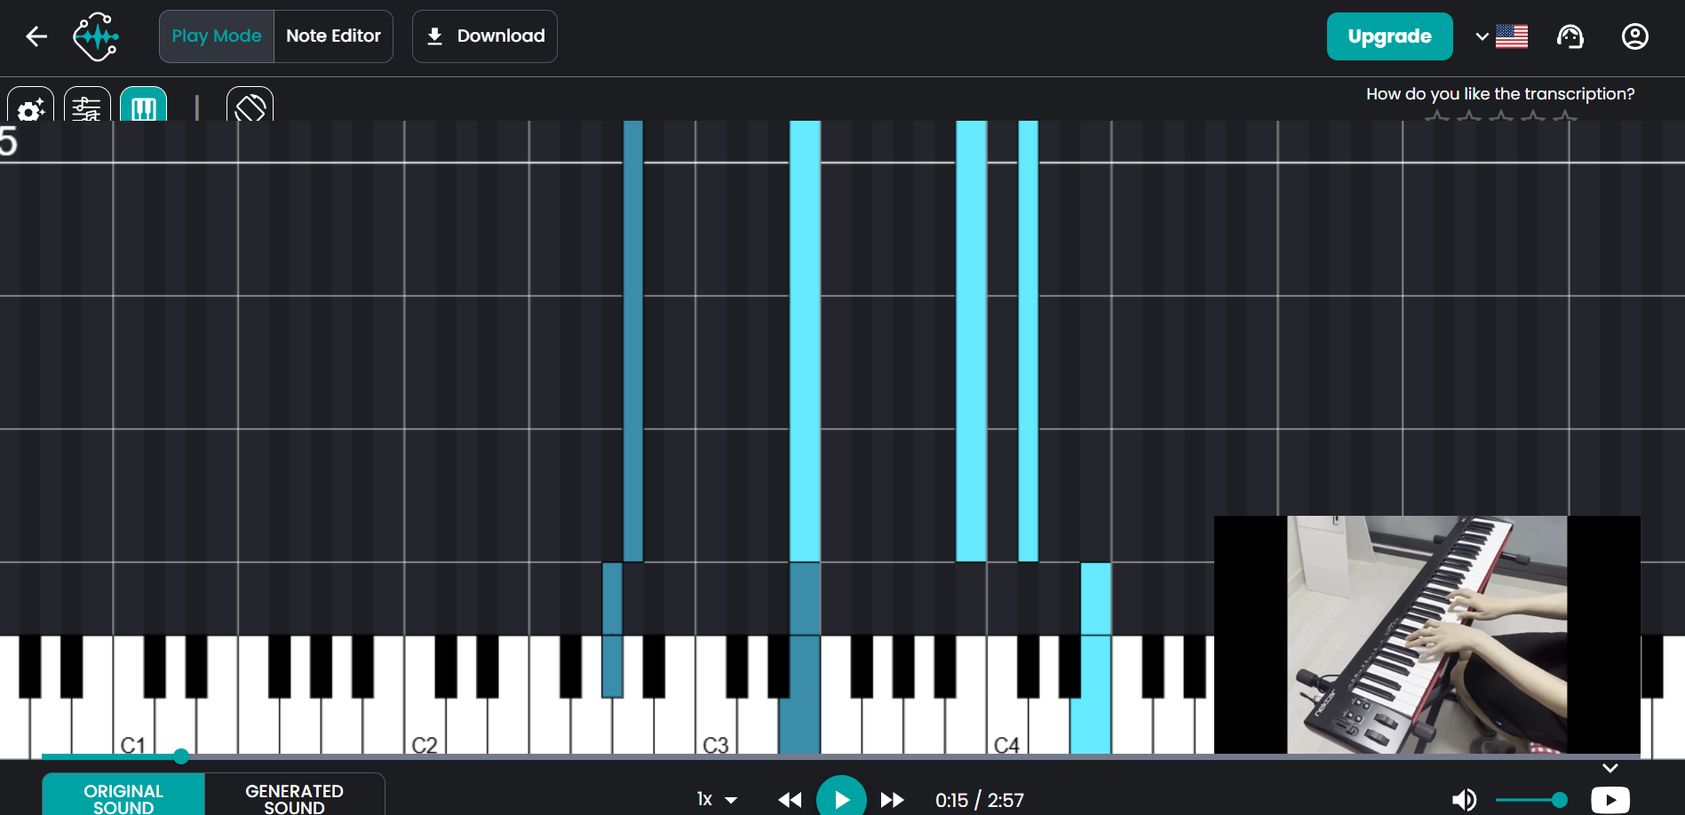Mute the volume speaker icon
The width and height of the screenshot is (1685, 815).
tap(1464, 800)
